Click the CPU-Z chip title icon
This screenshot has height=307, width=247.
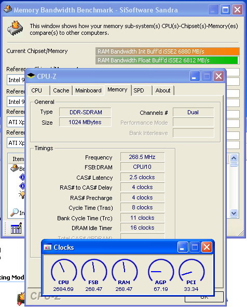click(x=31, y=76)
